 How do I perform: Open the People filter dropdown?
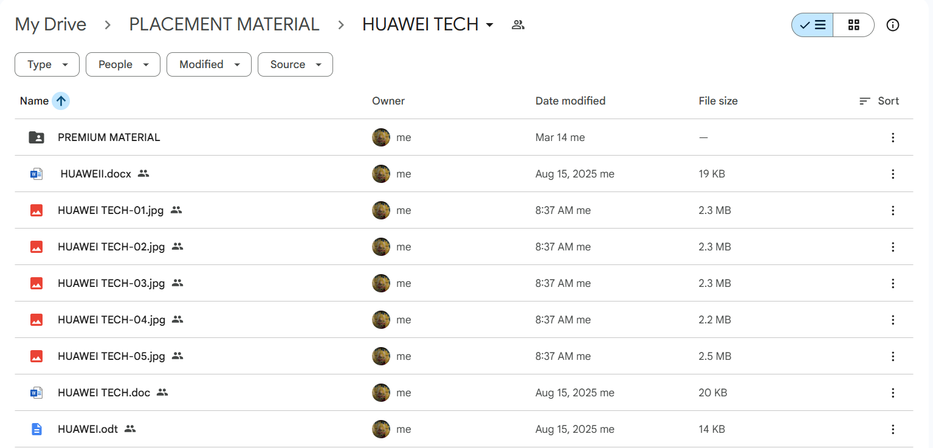click(123, 64)
